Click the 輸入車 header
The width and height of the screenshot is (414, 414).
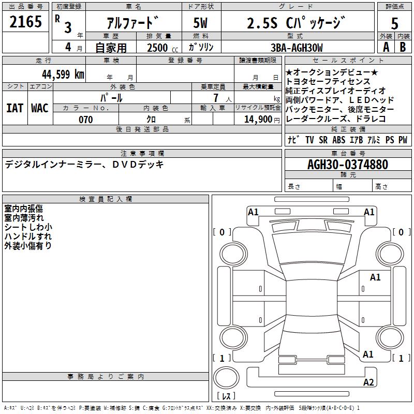pos(213,108)
